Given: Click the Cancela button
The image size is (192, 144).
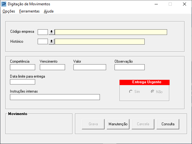Looking at the screenshot, I should (143, 124).
